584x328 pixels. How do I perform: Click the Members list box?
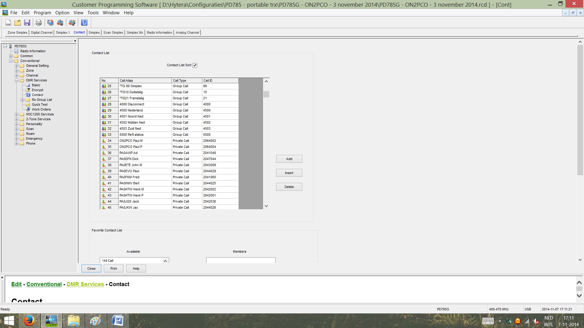pyautogui.click(x=241, y=260)
